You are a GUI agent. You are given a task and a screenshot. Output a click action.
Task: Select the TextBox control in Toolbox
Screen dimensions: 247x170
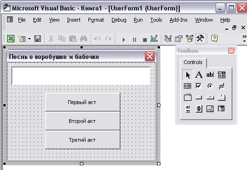tap(210, 74)
